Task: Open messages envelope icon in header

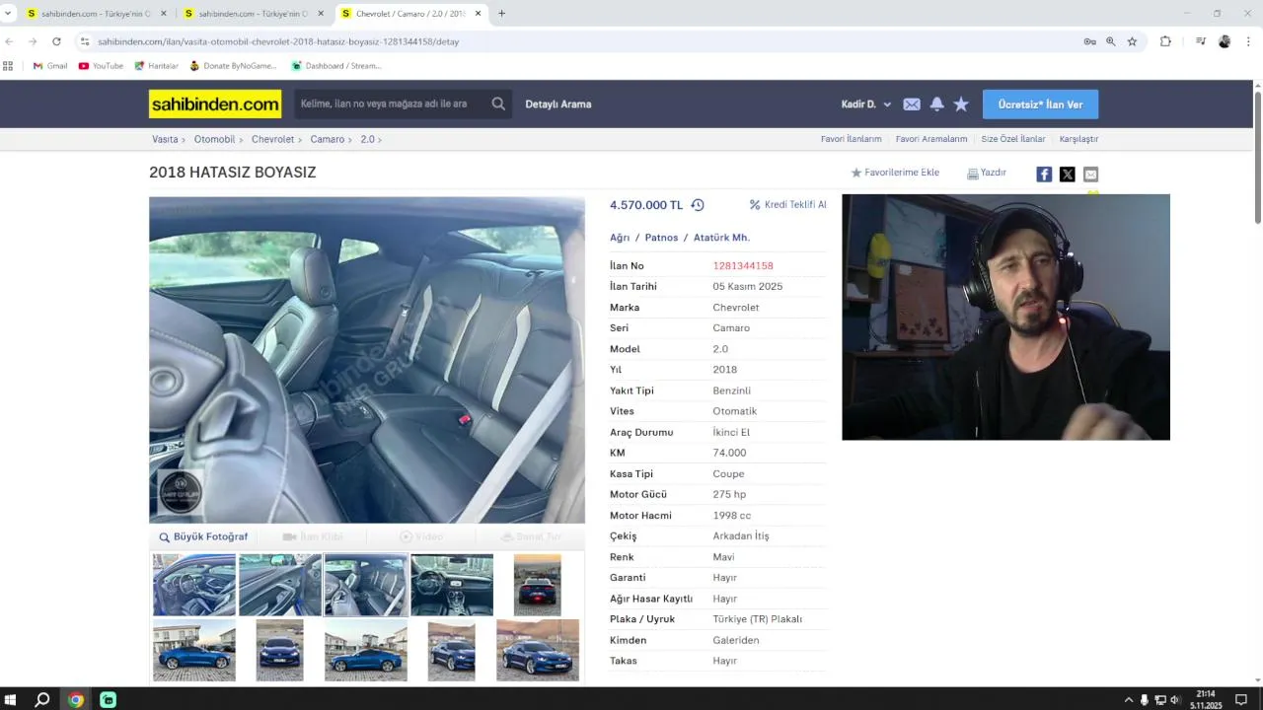Action: point(912,104)
